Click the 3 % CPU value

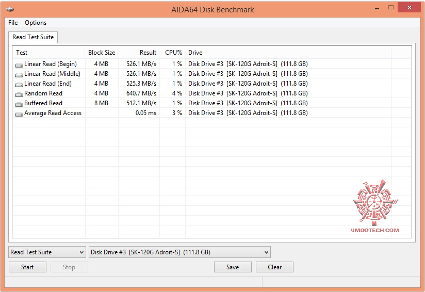177,113
